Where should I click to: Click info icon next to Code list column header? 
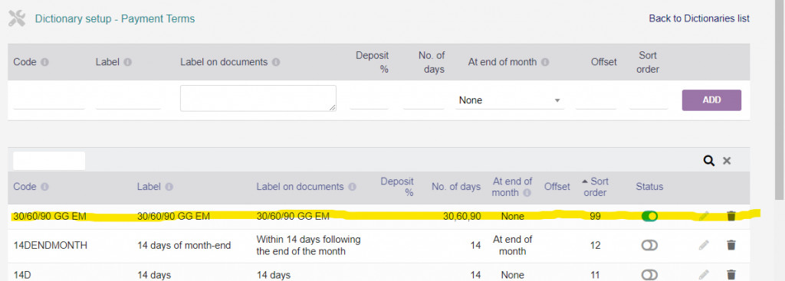(44, 187)
